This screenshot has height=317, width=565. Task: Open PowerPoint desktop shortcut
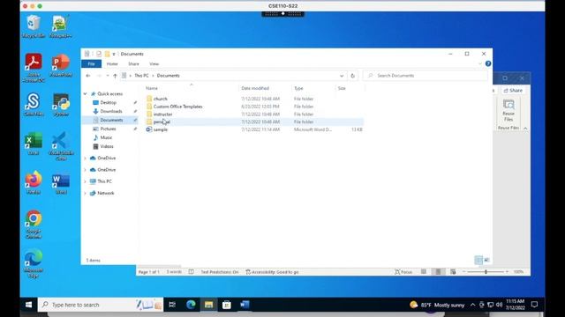[x=61, y=65]
